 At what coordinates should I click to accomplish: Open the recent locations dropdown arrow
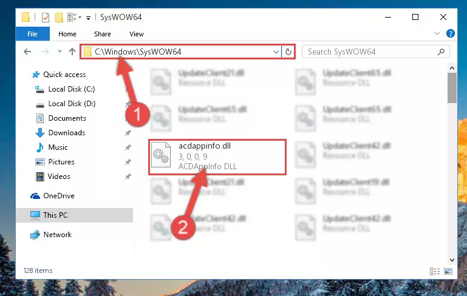(x=60, y=52)
